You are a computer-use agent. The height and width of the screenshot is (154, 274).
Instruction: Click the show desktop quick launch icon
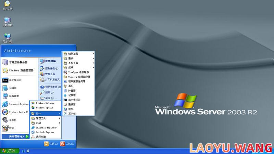point(28,151)
